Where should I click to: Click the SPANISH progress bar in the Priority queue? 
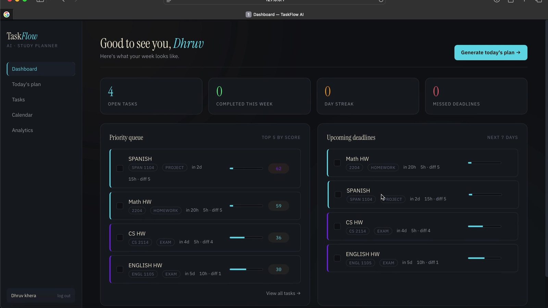(246, 168)
